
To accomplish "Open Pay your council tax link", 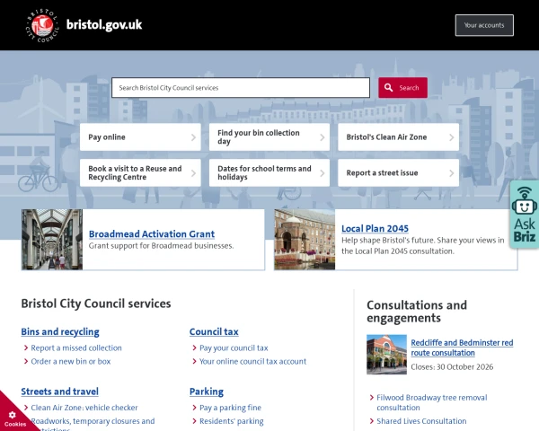I will (x=234, y=347).
